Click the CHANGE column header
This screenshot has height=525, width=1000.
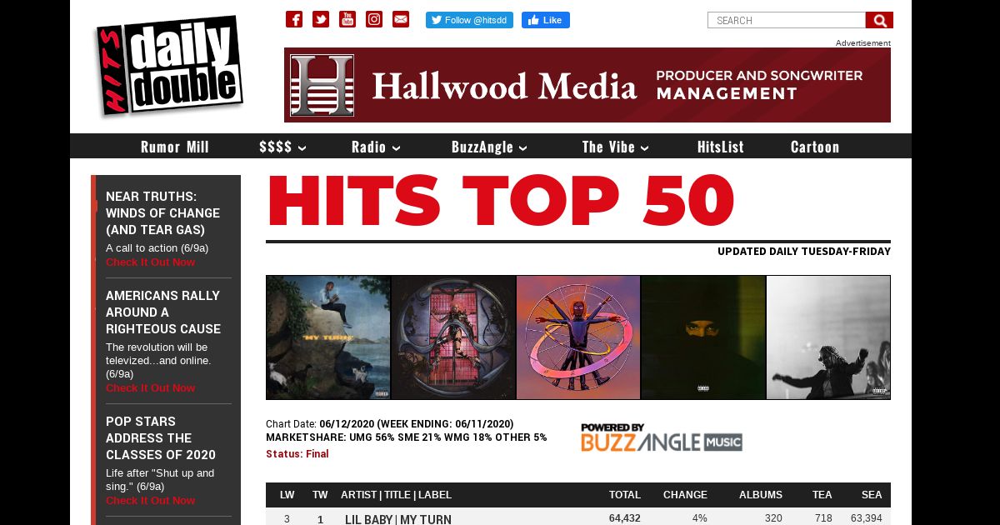tap(685, 495)
